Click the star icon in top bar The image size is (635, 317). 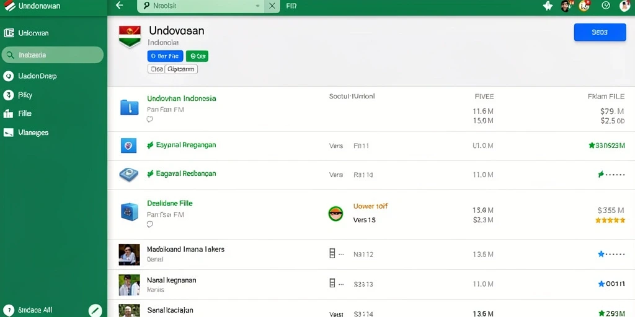pyautogui.click(x=548, y=6)
